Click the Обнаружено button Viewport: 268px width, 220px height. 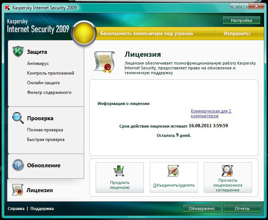pyautogui.click(x=202, y=208)
